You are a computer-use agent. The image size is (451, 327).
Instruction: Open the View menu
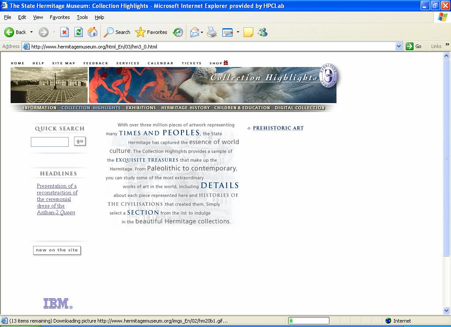pos(38,17)
